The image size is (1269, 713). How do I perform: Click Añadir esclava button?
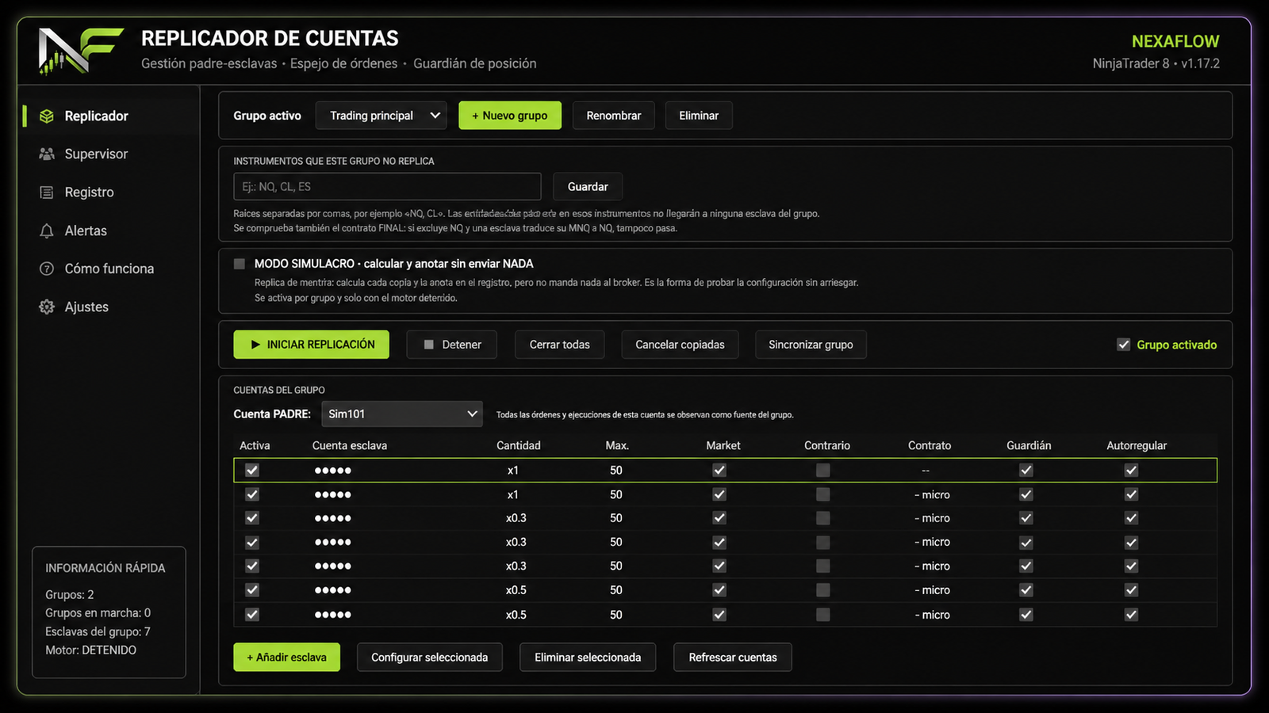coord(287,658)
